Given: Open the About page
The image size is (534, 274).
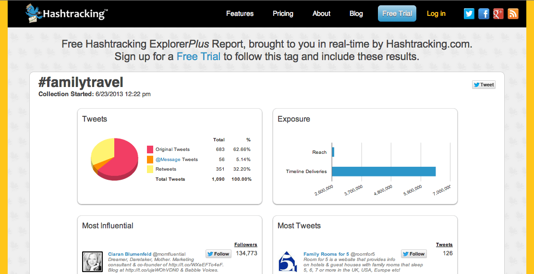Looking at the screenshot, I should tap(321, 13).
